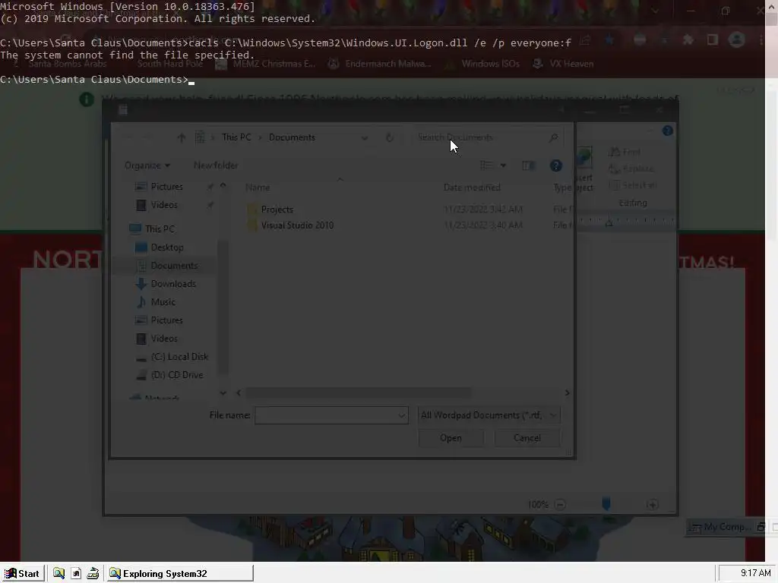This screenshot has height=583, width=778.
Task: Open the Organize dropdown menu
Action: click(x=147, y=165)
